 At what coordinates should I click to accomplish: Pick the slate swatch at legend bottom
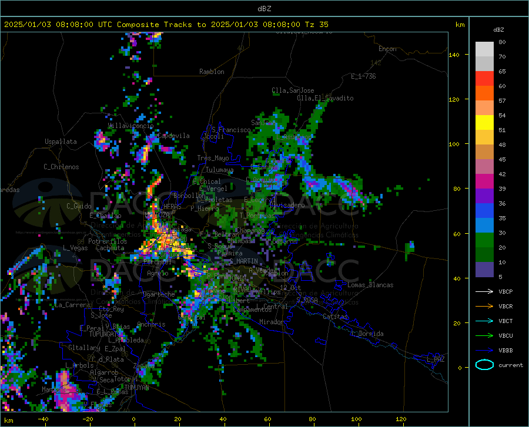point(484,270)
